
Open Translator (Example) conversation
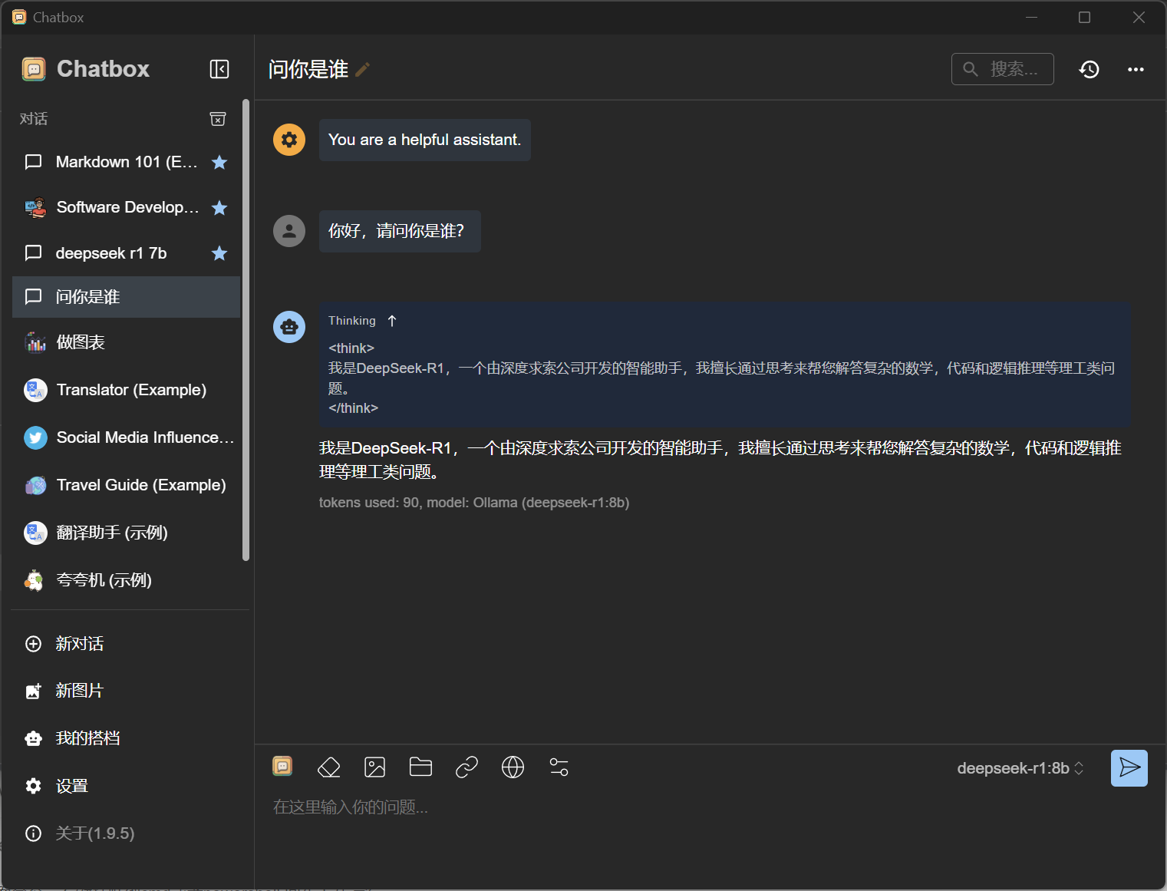127,390
